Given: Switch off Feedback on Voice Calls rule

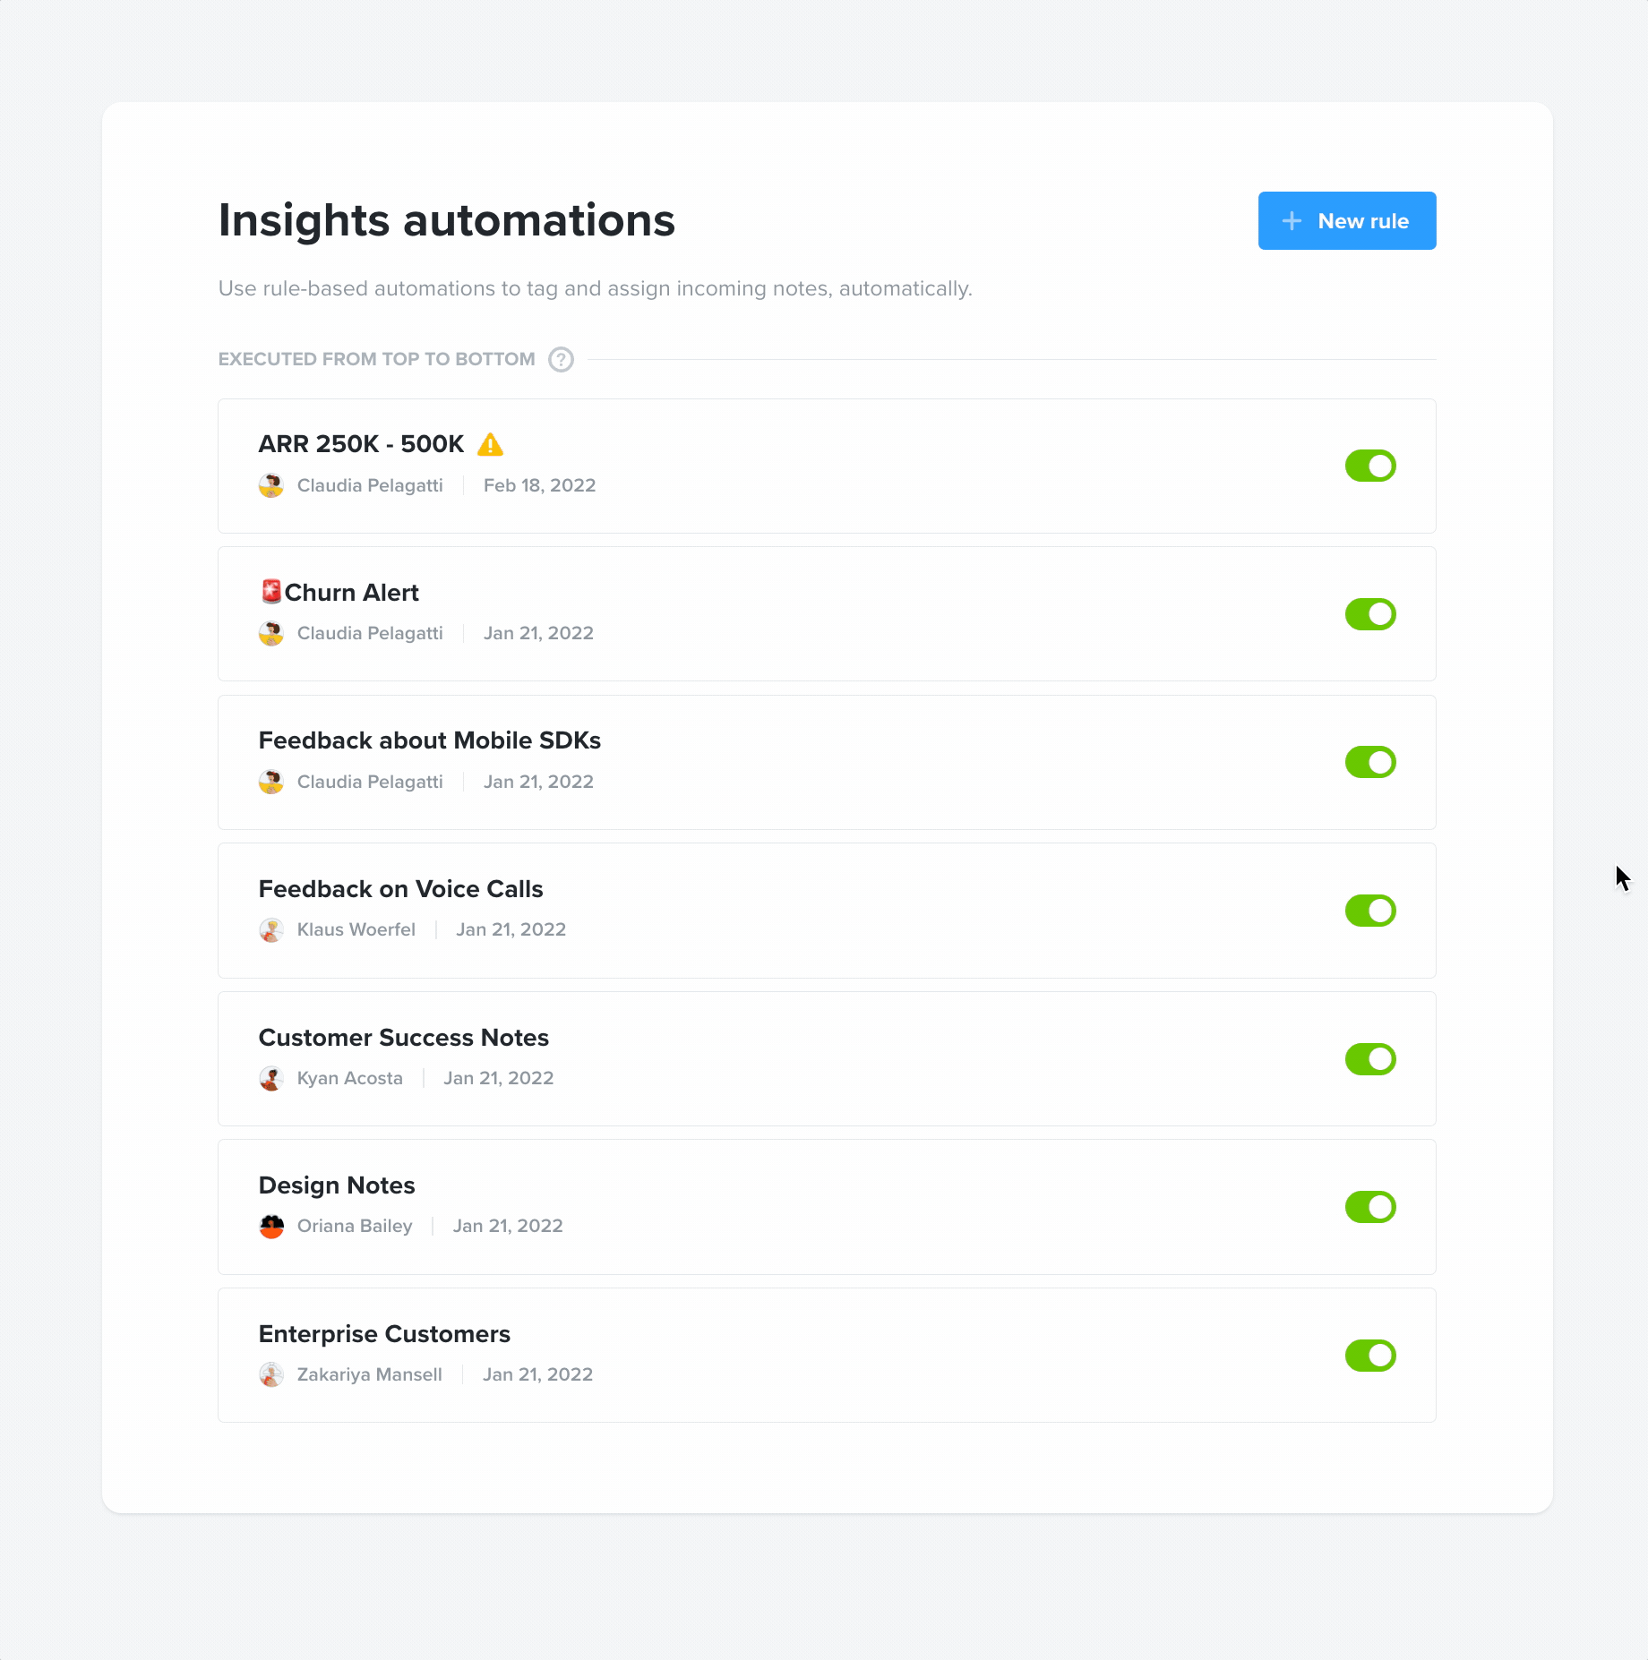Looking at the screenshot, I should [x=1370, y=911].
